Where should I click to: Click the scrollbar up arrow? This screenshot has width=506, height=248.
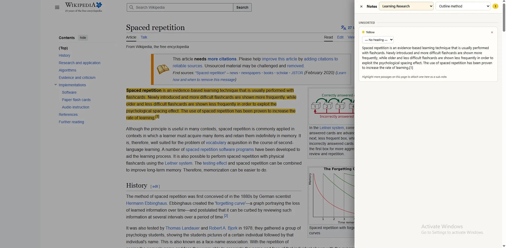pos(504,2)
